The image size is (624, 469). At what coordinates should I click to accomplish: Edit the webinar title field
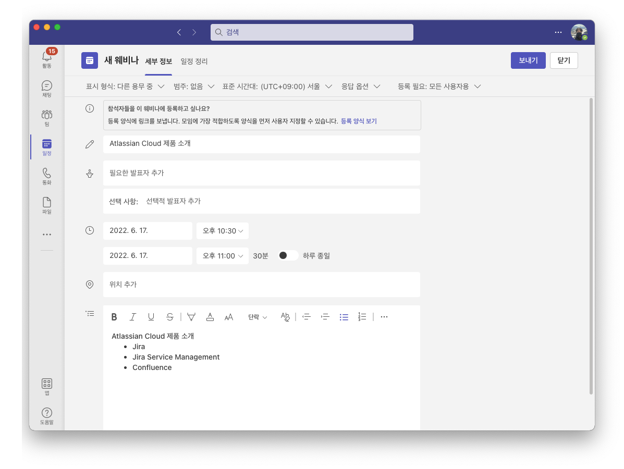(262, 144)
